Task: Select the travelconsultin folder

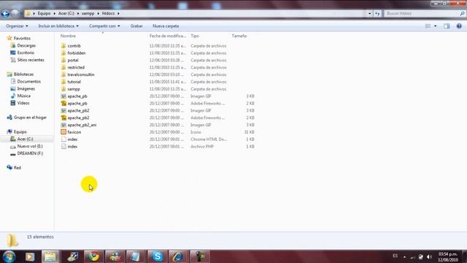Action: point(81,75)
